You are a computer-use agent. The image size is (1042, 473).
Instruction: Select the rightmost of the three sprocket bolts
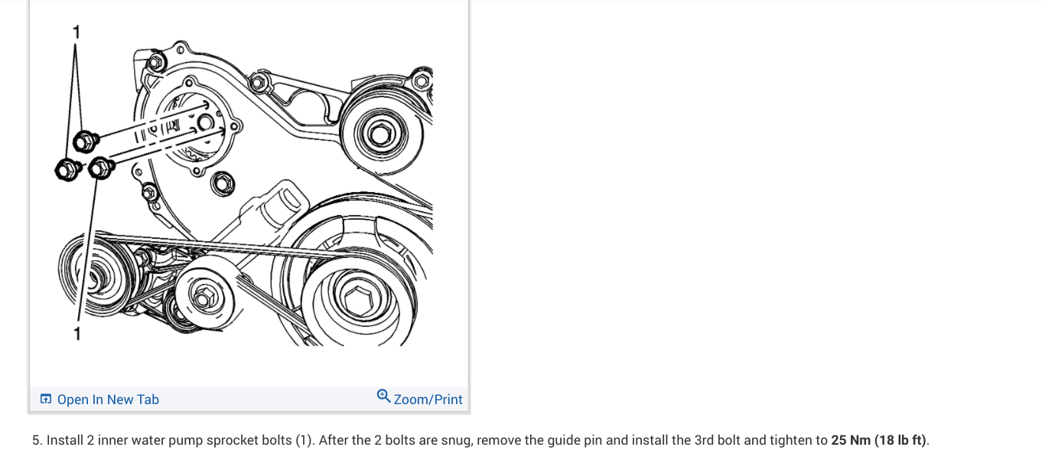tap(101, 168)
